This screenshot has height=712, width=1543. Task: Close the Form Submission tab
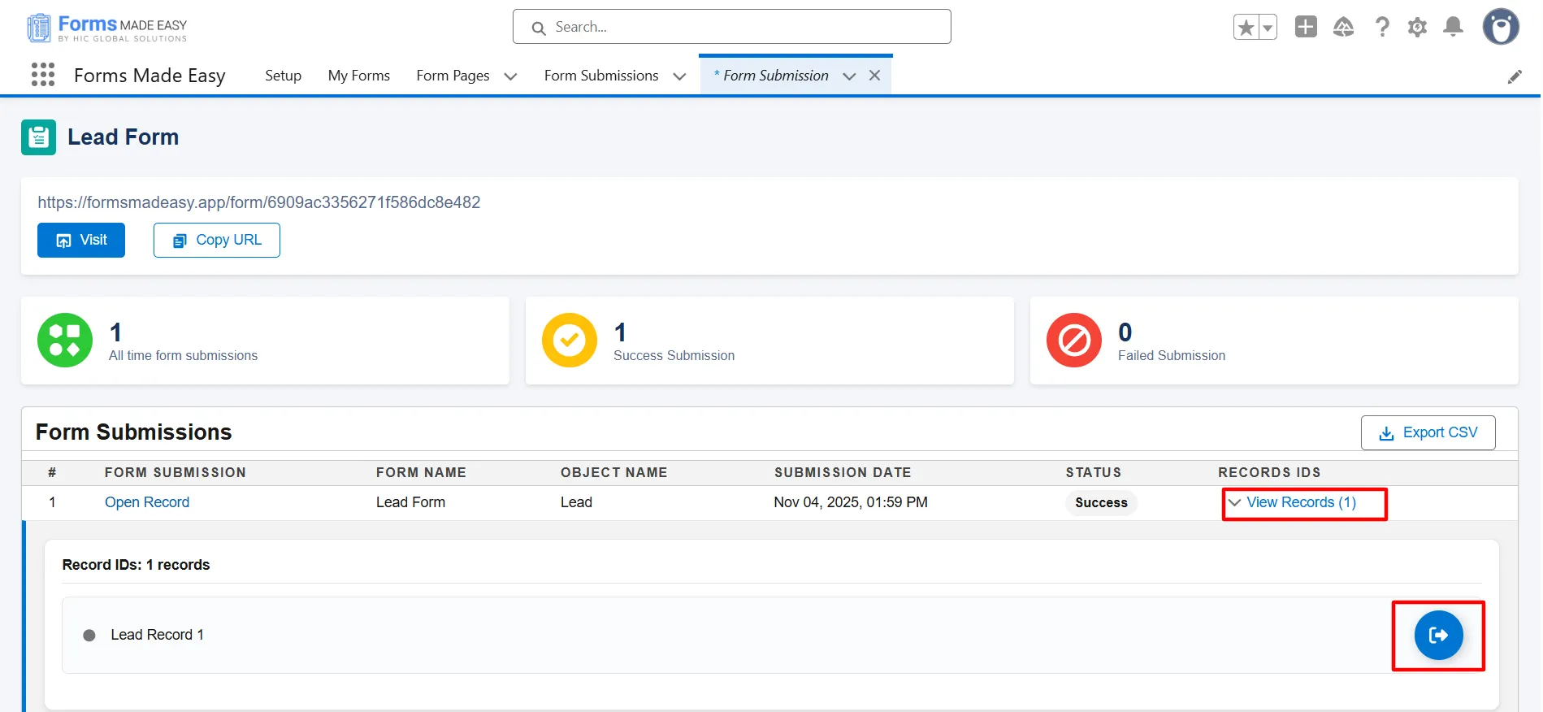[x=874, y=76]
